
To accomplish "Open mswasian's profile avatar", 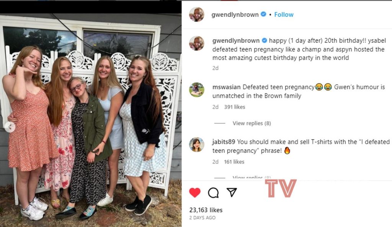I will [x=196, y=89].
